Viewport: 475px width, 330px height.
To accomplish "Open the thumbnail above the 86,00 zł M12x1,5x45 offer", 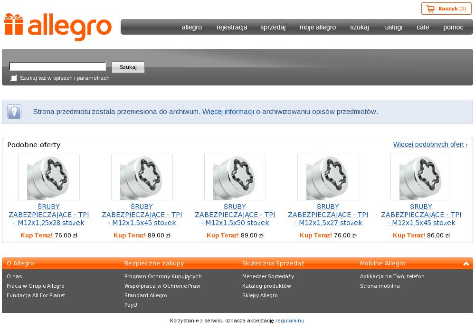I will pos(421,177).
